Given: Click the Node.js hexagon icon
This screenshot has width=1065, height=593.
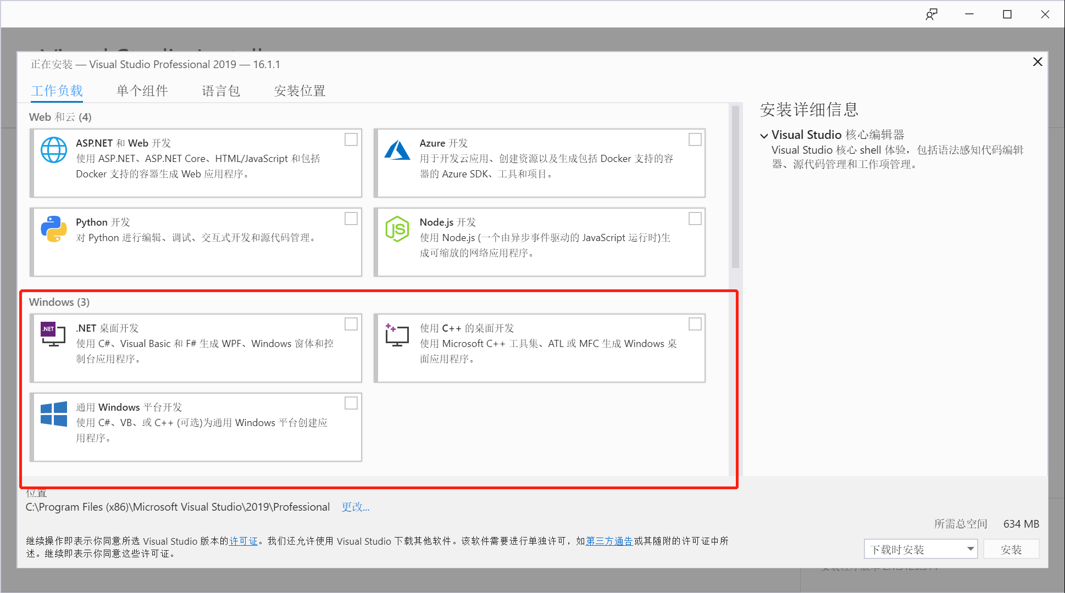Looking at the screenshot, I should tap(397, 229).
